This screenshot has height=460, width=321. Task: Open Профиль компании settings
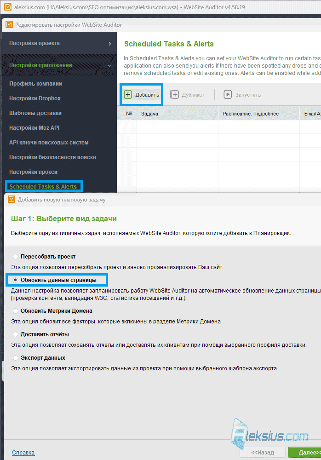click(x=35, y=84)
